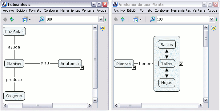Open zoom dropdown arrow in Fotosíntesis window
The height and width of the screenshot is (111, 220).
coord(101,19)
